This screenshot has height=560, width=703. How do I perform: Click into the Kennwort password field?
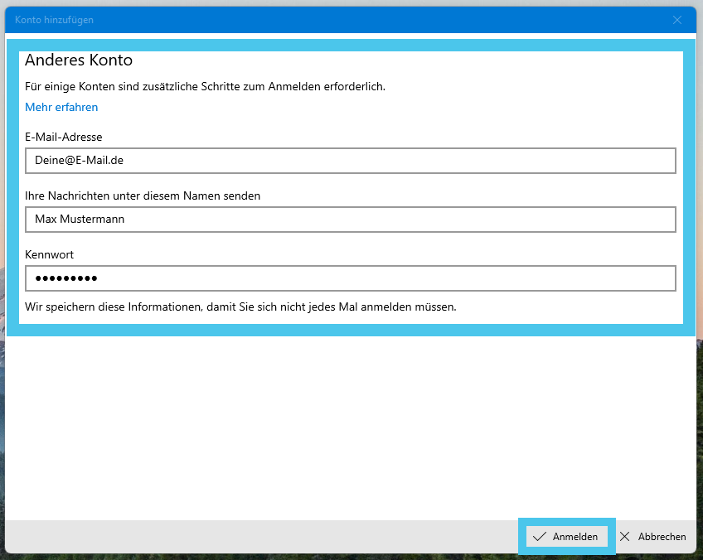[350, 278]
